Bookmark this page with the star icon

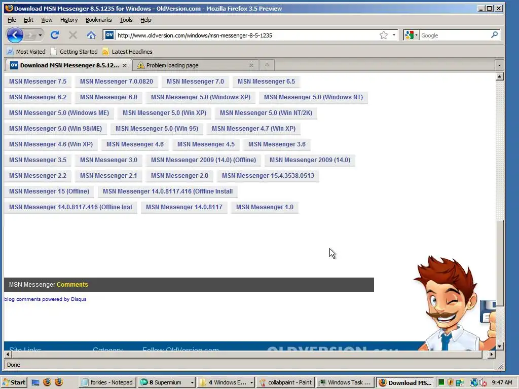[x=384, y=35]
